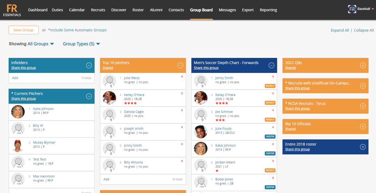This screenshot has height=193, width=376.
Task: Click Julie Foudy's profile photo
Action: click(201, 132)
